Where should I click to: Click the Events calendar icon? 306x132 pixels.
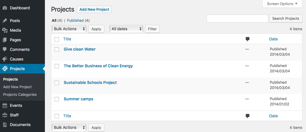(5, 105)
